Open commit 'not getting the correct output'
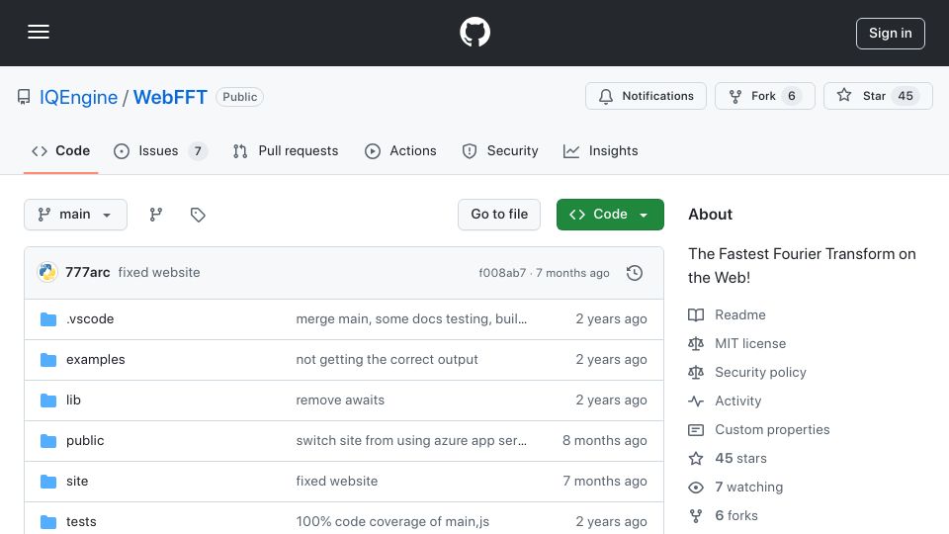Image resolution: width=949 pixels, height=534 pixels. pyautogui.click(x=387, y=360)
